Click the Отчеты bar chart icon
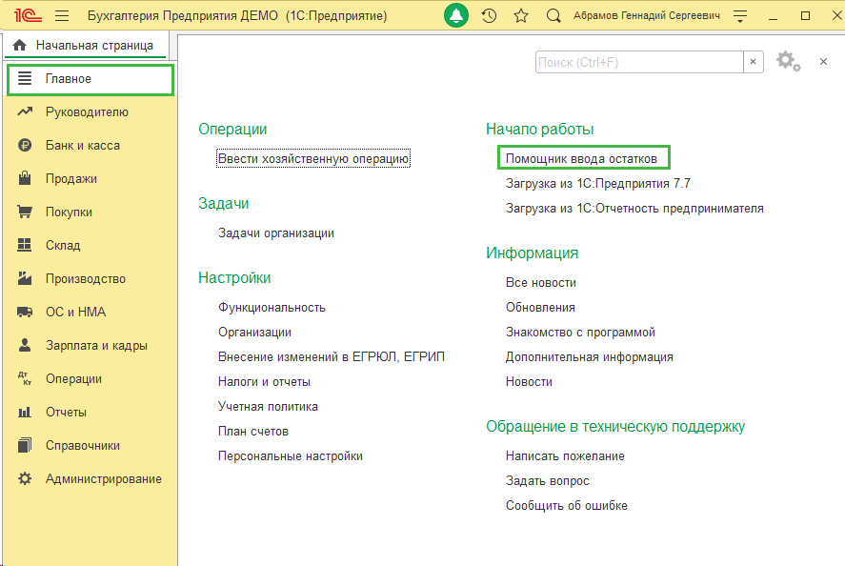845x566 pixels. coord(25,413)
